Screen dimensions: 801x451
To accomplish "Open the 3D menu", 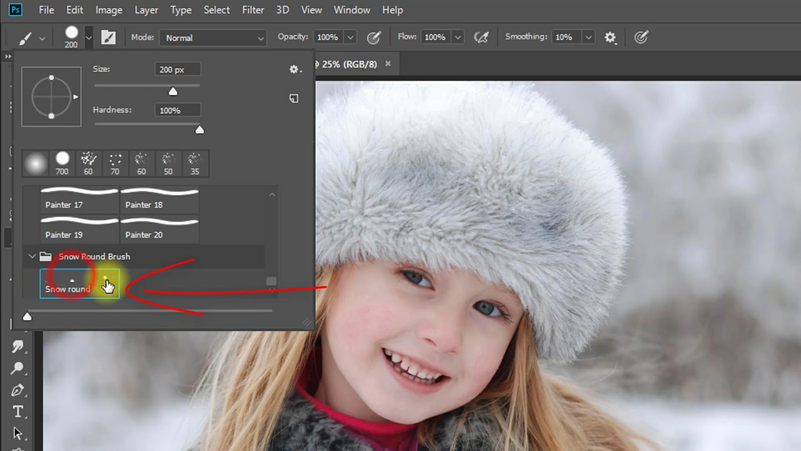I will (x=283, y=10).
